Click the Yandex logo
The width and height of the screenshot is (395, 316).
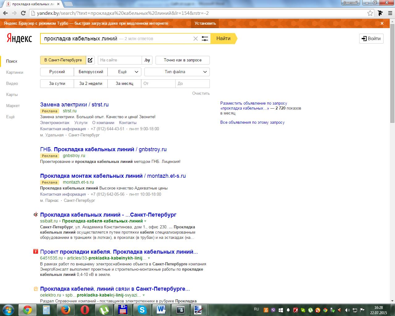(x=19, y=38)
